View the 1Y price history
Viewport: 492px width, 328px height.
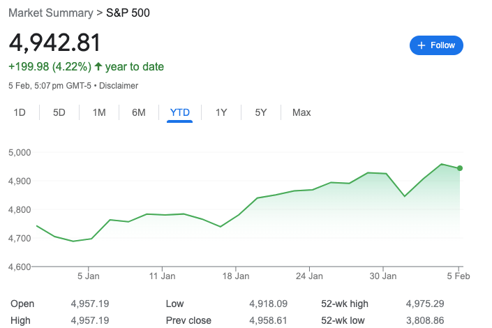point(221,112)
